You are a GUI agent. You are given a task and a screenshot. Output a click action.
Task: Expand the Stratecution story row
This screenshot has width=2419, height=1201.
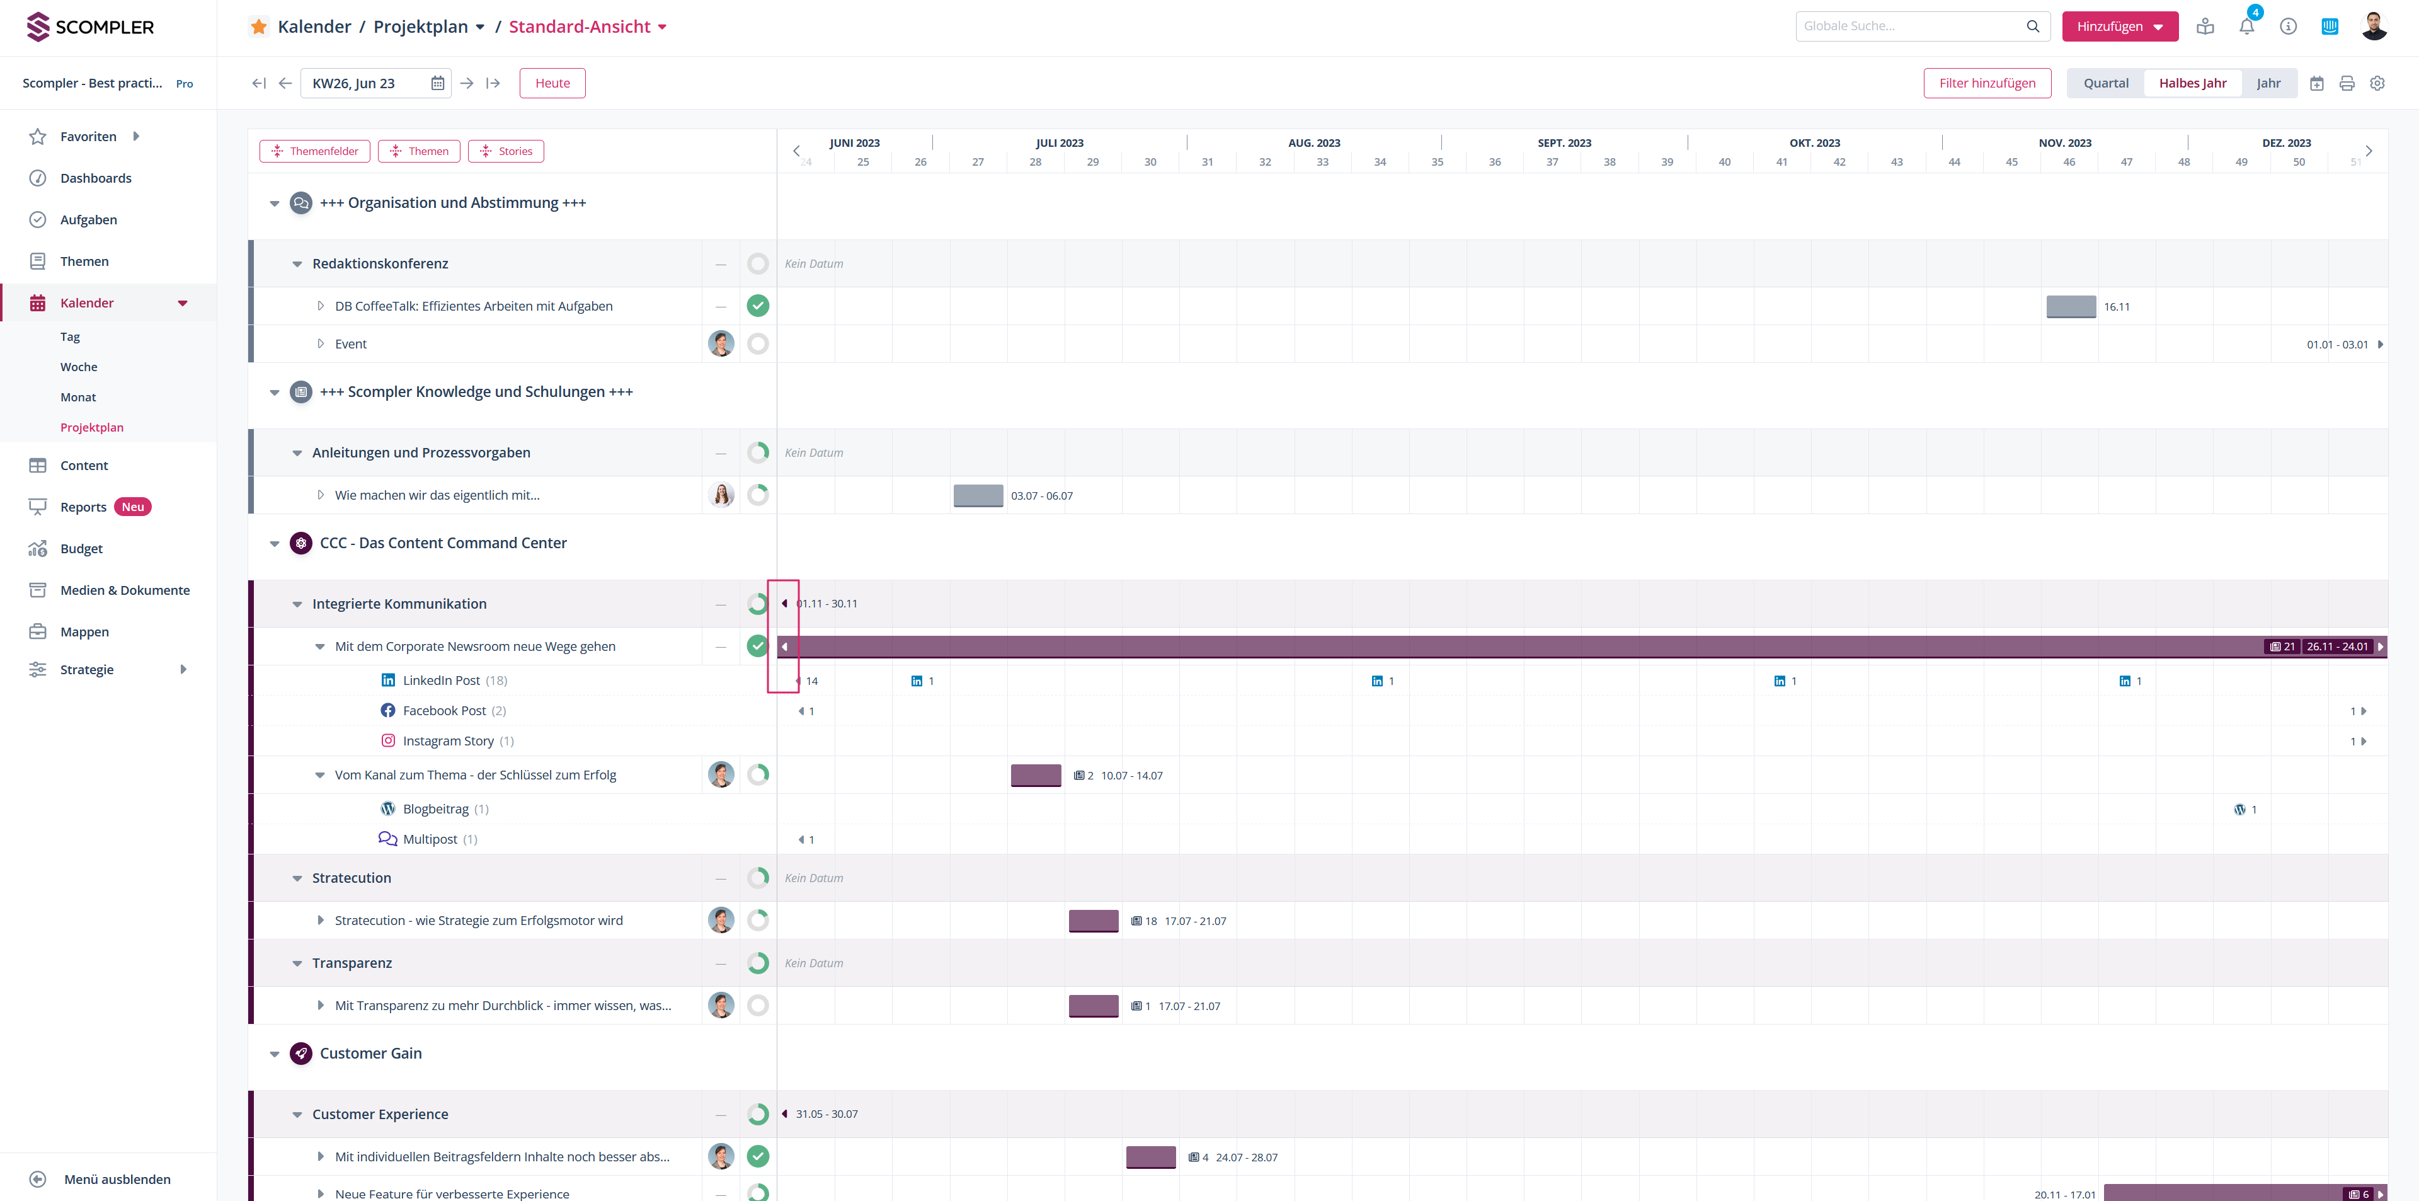pos(320,920)
